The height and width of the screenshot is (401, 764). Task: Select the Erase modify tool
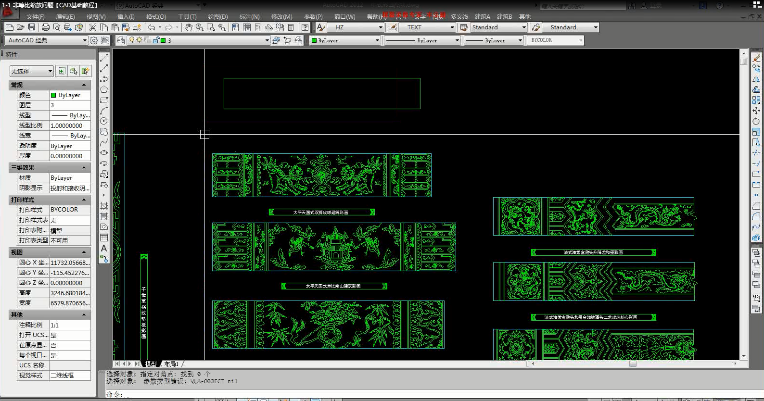[756, 58]
